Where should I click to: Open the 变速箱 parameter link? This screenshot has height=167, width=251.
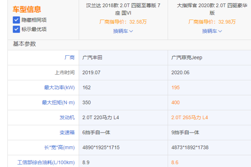(x=67, y=133)
